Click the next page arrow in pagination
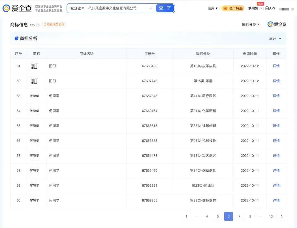The width and height of the screenshot is (297, 228). (x=282, y=216)
